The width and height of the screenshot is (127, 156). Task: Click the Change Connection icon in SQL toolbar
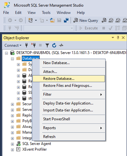point(17,28)
